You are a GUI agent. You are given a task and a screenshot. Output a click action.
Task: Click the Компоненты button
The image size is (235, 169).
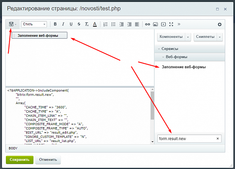tap(171, 37)
